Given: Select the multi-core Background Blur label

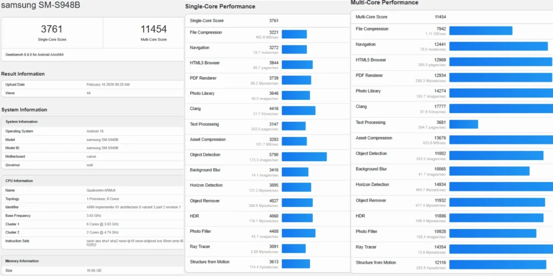Looking at the screenshot, I should pyautogui.click(x=371, y=169).
